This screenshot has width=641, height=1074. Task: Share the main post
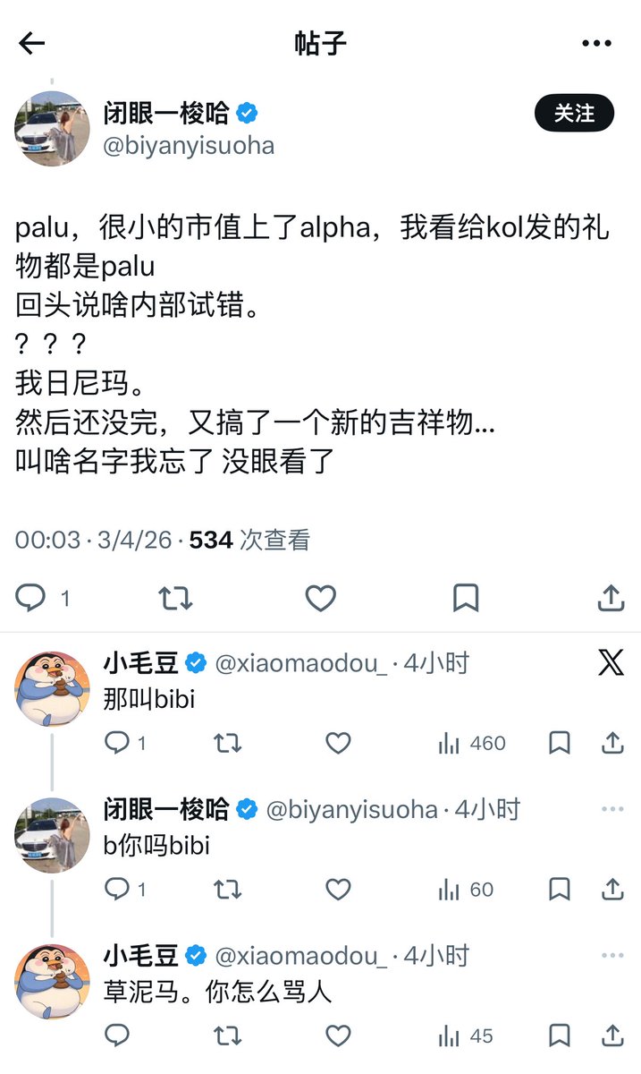[x=611, y=598]
